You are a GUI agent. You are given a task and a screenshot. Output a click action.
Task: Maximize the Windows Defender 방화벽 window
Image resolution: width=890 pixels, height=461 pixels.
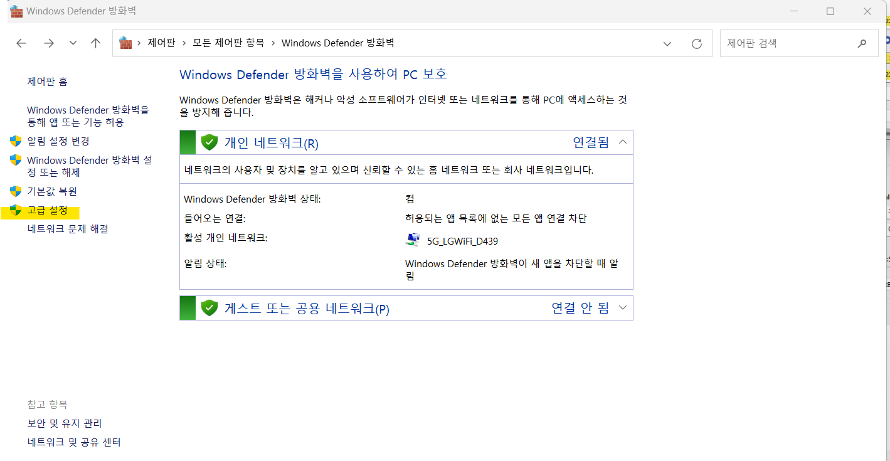pyautogui.click(x=830, y=11)
